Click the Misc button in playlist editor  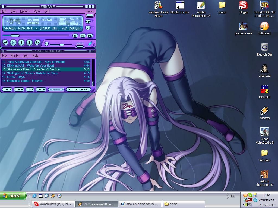(41, 89)
